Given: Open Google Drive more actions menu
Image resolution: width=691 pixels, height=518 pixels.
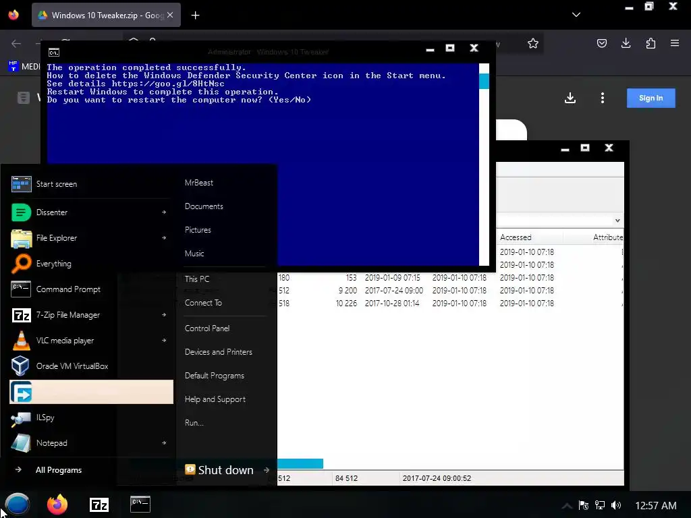Looking at the screenshot, I should pos(603,98).
